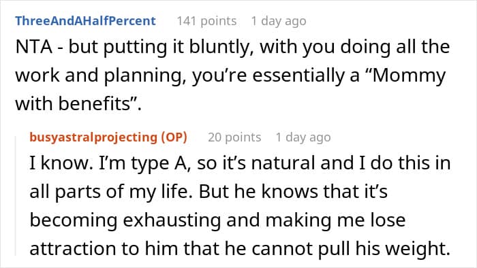
Task: Click the phrase "pull his weight"
Action: click(x=384, y=250)
